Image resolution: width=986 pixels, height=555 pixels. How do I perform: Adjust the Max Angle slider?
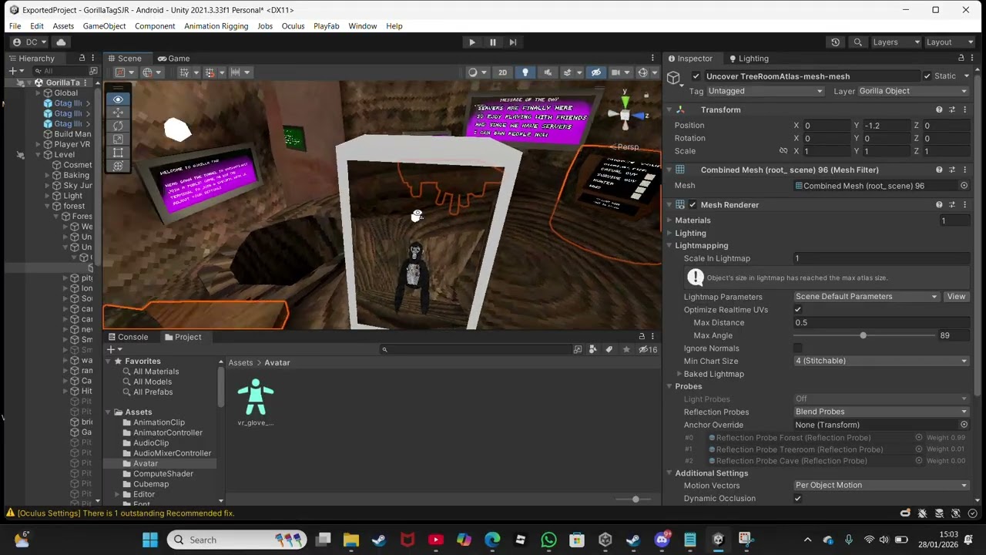pos(863,335)
